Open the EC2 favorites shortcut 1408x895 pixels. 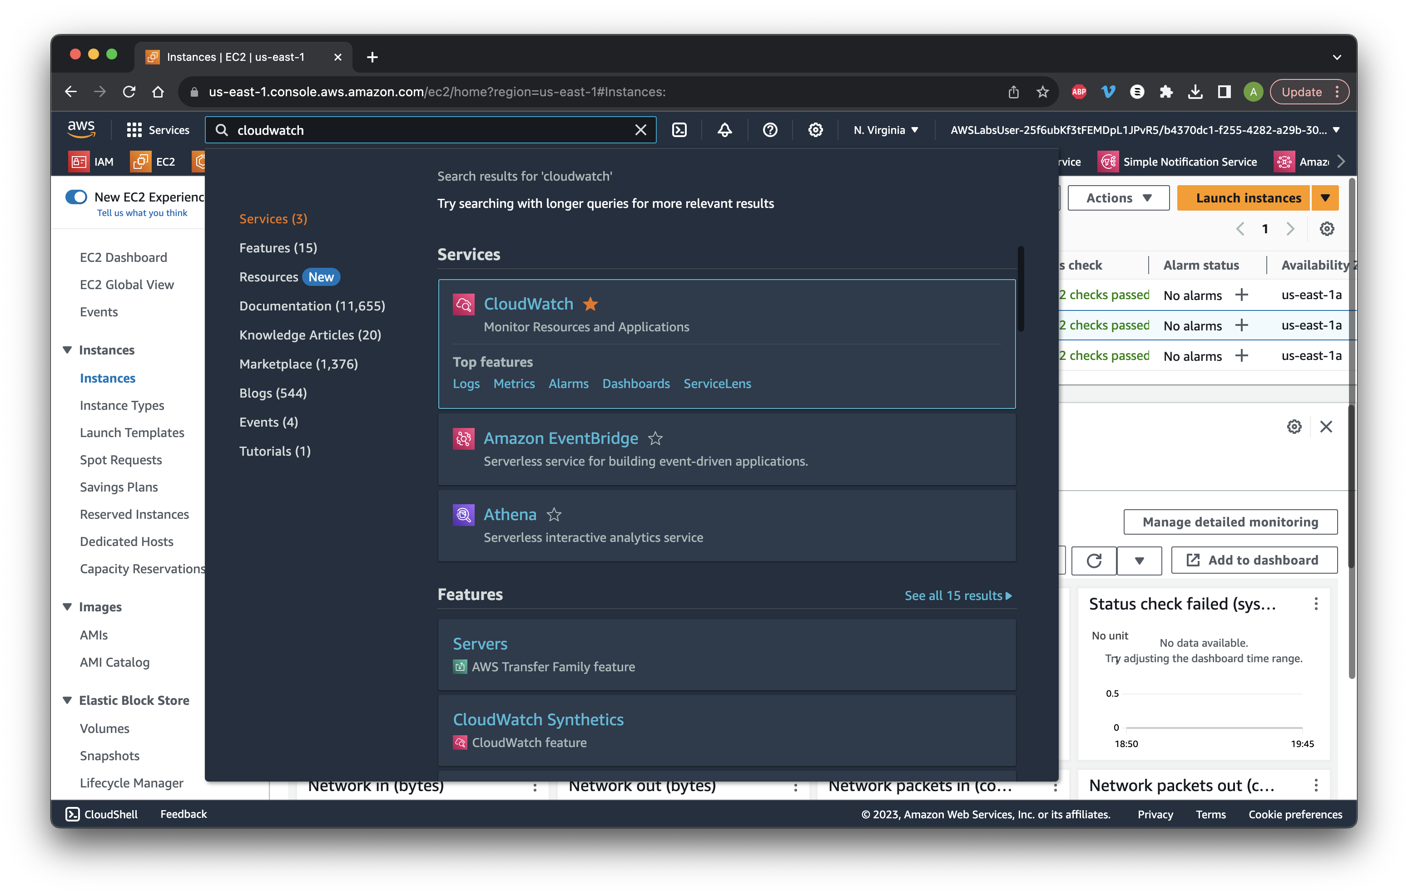click(x=153, y=162)
